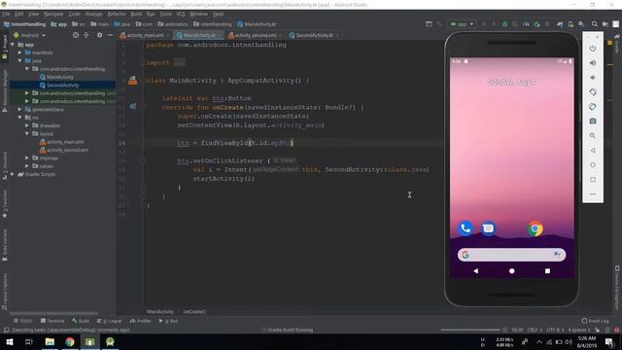The image size is (622, 350).
Task: Open the emulator extended controls dots
Action: pos(593,194)
